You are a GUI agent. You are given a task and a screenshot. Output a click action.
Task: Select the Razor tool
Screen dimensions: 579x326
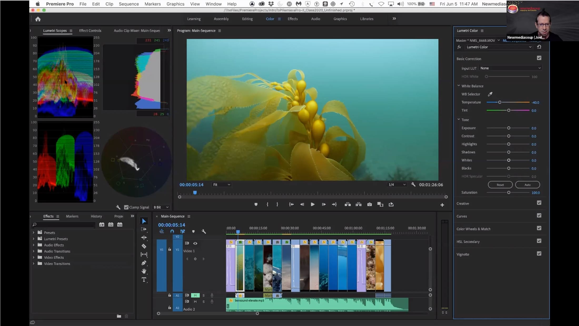(x=144, y=246)
